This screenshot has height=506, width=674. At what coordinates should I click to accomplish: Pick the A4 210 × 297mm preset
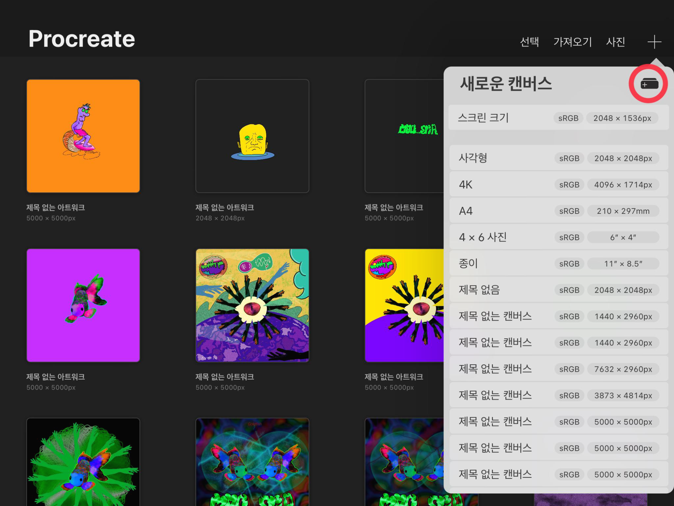[558, 211]
